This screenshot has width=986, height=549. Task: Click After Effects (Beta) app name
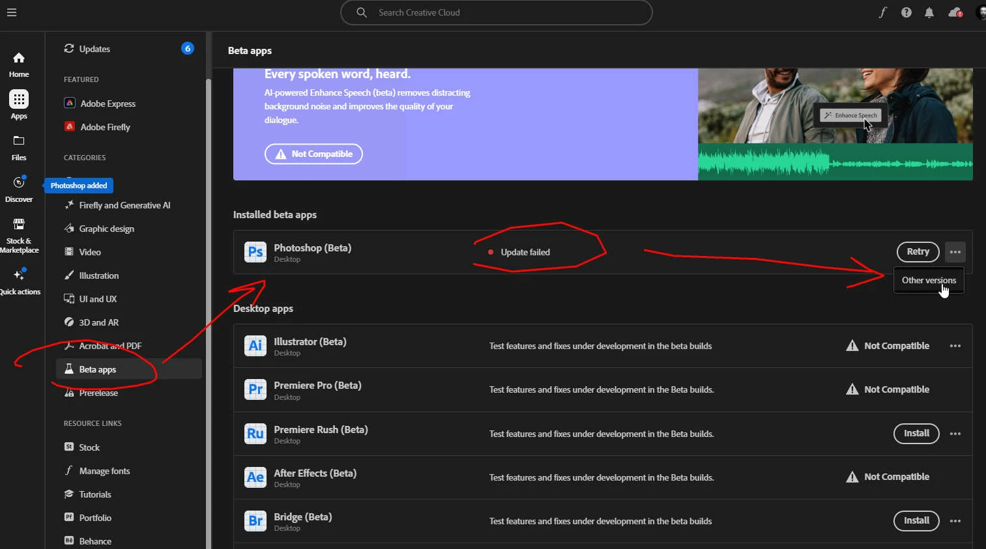[315, 473]
